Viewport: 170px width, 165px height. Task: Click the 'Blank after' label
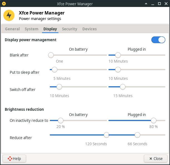click(19, 55)
